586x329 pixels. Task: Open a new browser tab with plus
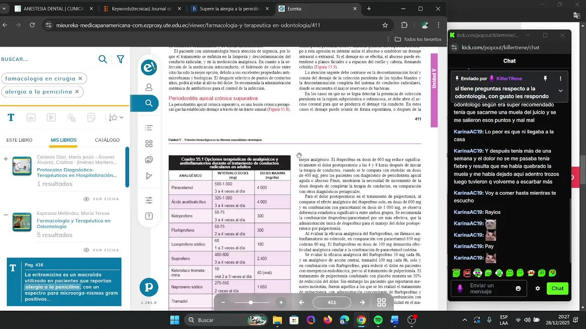pos(369,9)
